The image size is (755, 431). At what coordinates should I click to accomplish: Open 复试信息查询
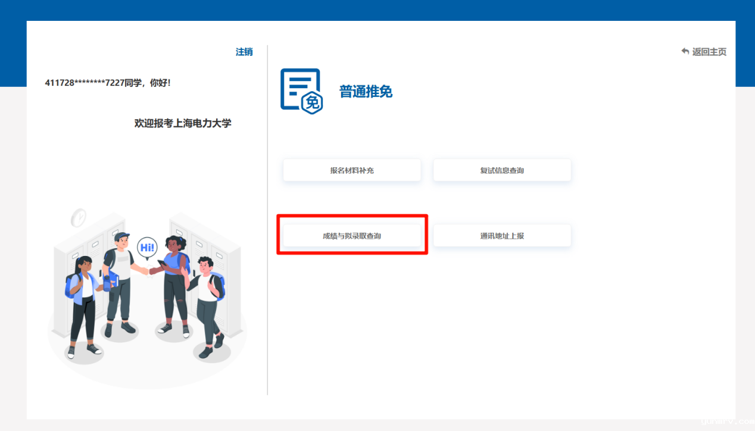[x=502, y=170]
